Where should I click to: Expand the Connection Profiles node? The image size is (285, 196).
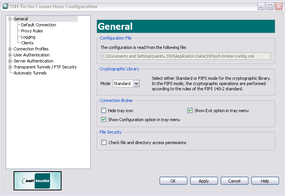10,49
